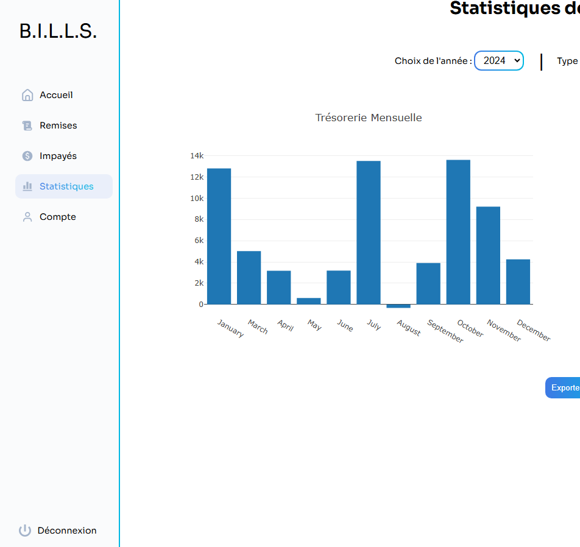Click the October axis label
The width and height of the screenshot is (580, 547).
[x=470, y=328]
